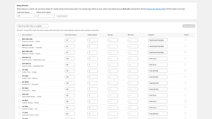212x119 pixels.
Task: Click 'Linen Tea Towel — Rust' text
Action: click(30, 115)
